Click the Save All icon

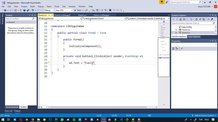pyautogui.click(x=28, y=11)
